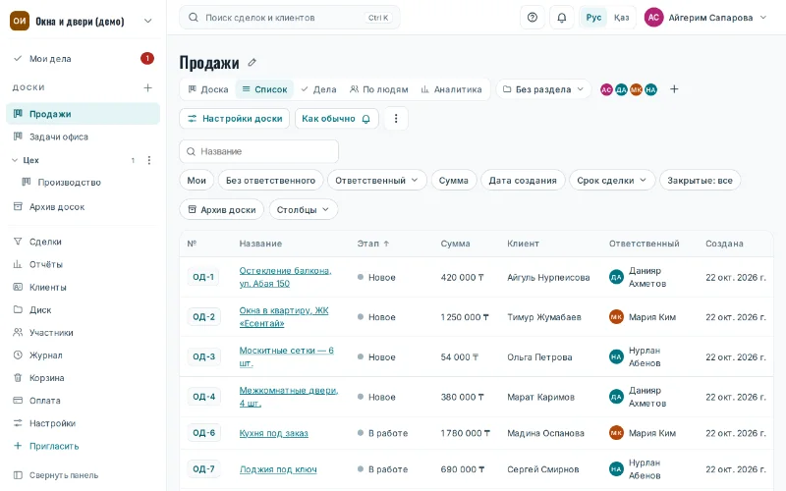Open the notifications bell

coord(562,18)
